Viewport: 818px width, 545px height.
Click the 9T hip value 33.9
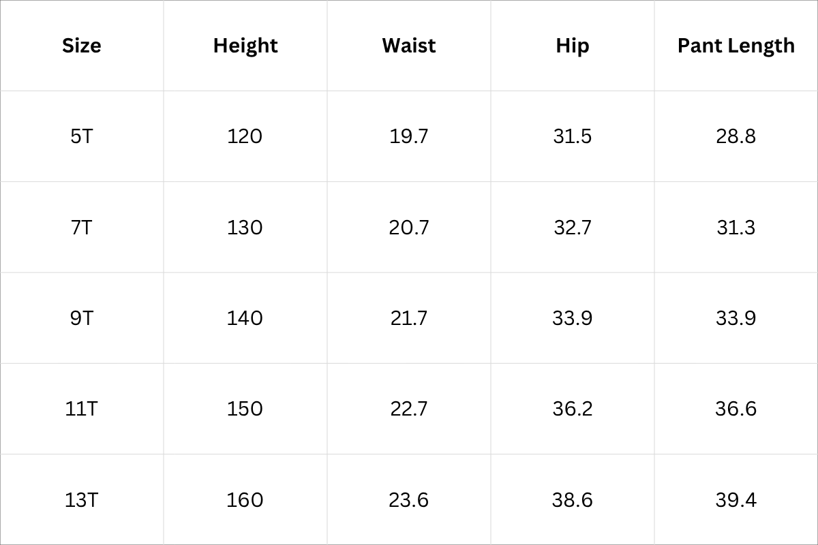(x=572, y=318)
